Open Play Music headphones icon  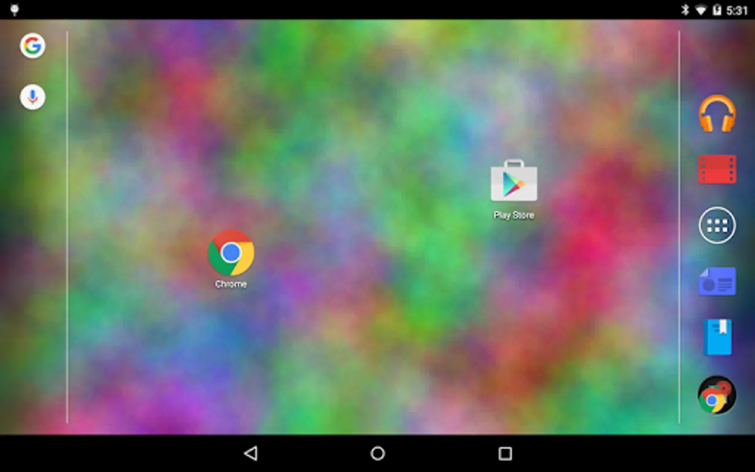pyautogui.click(x=717, y=113)
